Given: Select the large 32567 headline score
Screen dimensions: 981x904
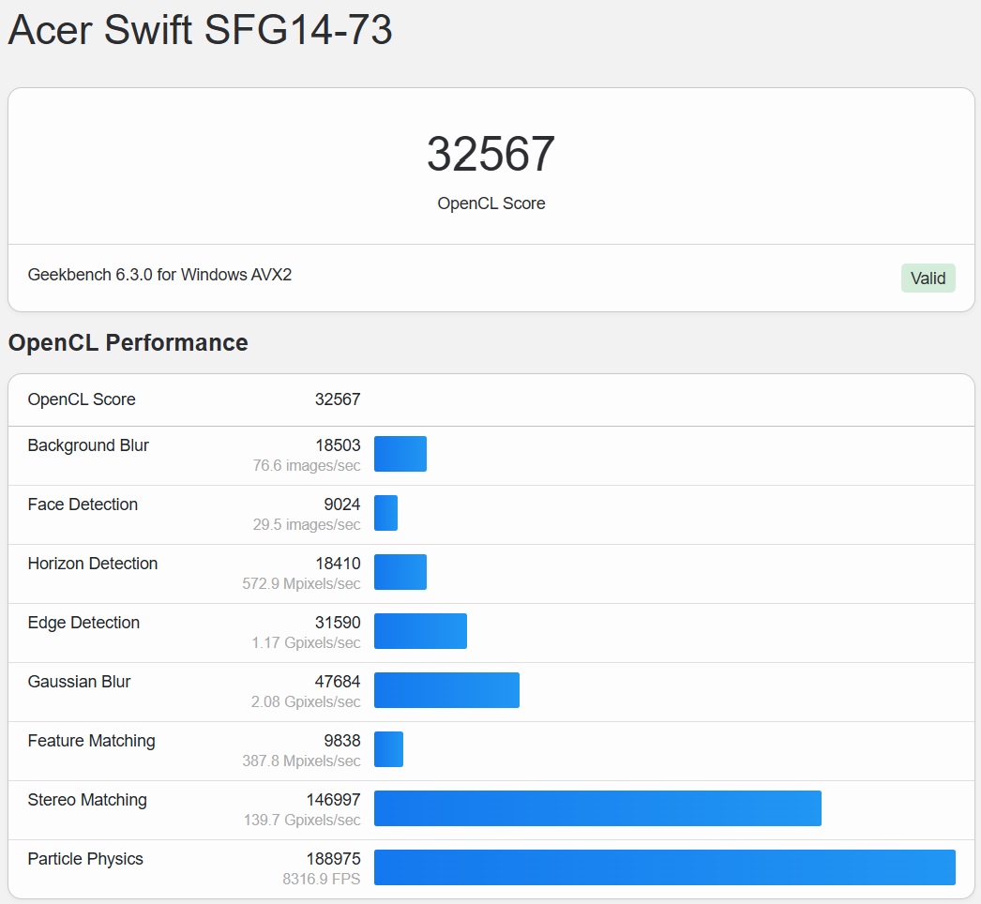Looking at the screenshot, I should (491, 154).
